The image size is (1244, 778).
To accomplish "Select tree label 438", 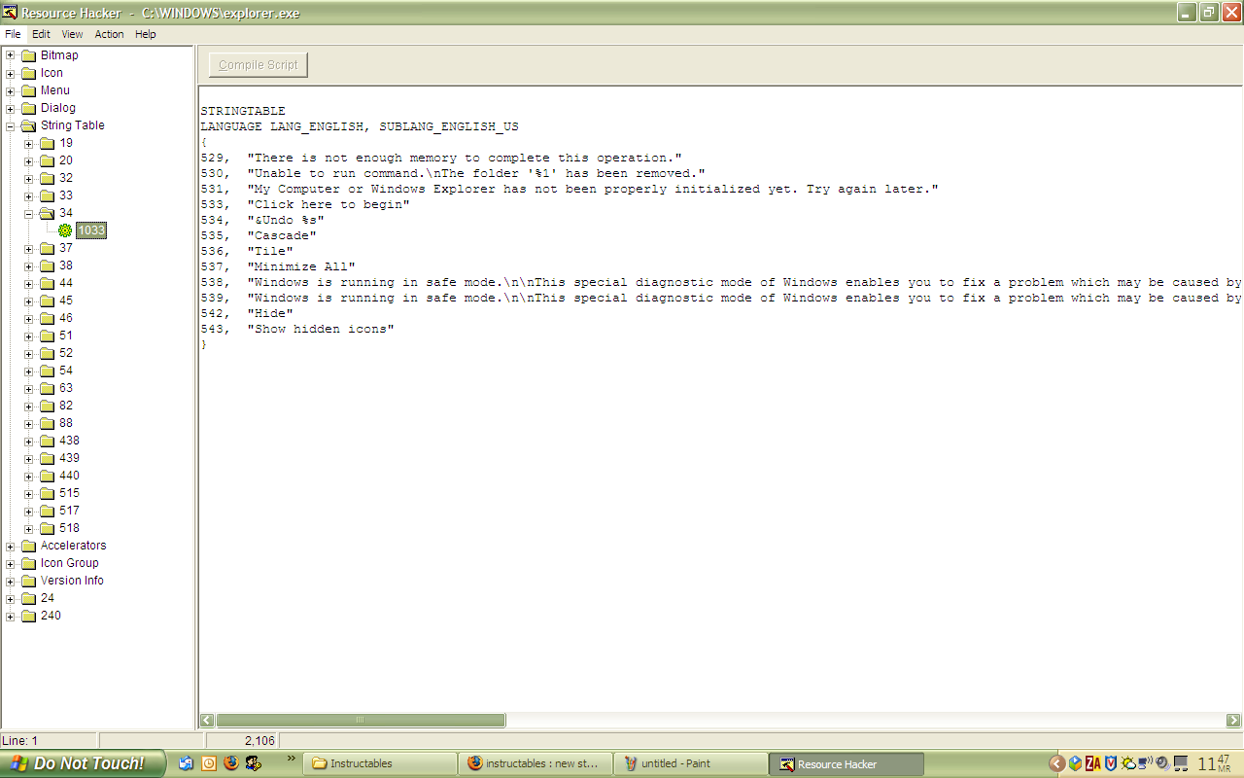I will [69, 441].
